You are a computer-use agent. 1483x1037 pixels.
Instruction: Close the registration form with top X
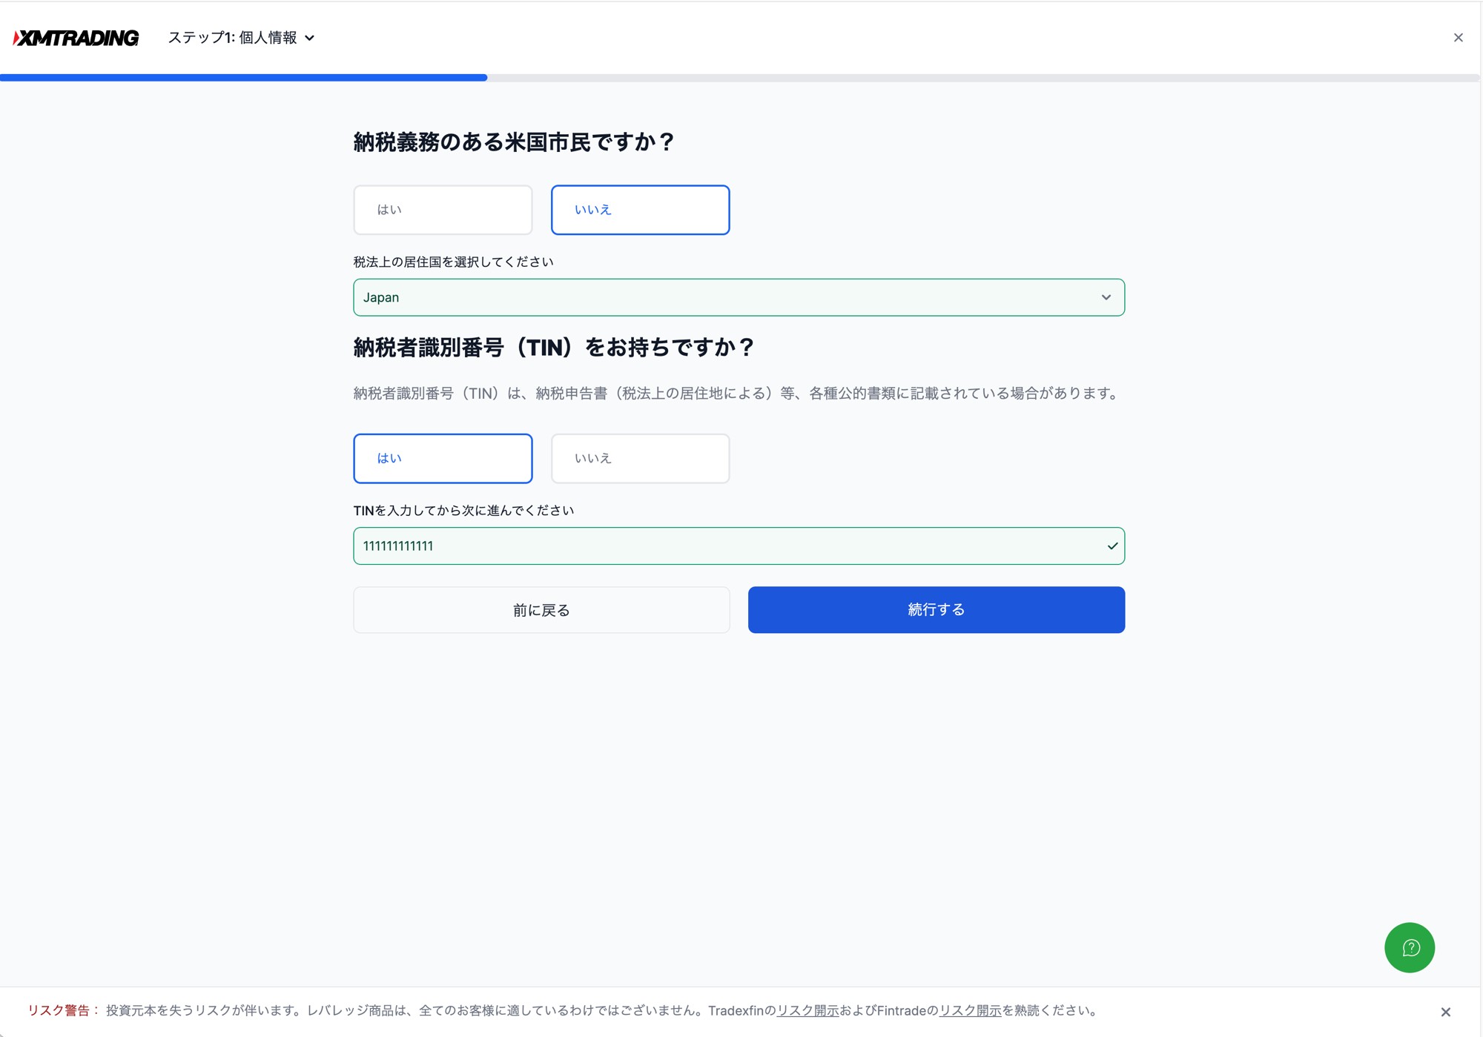tap(1458, 38)
